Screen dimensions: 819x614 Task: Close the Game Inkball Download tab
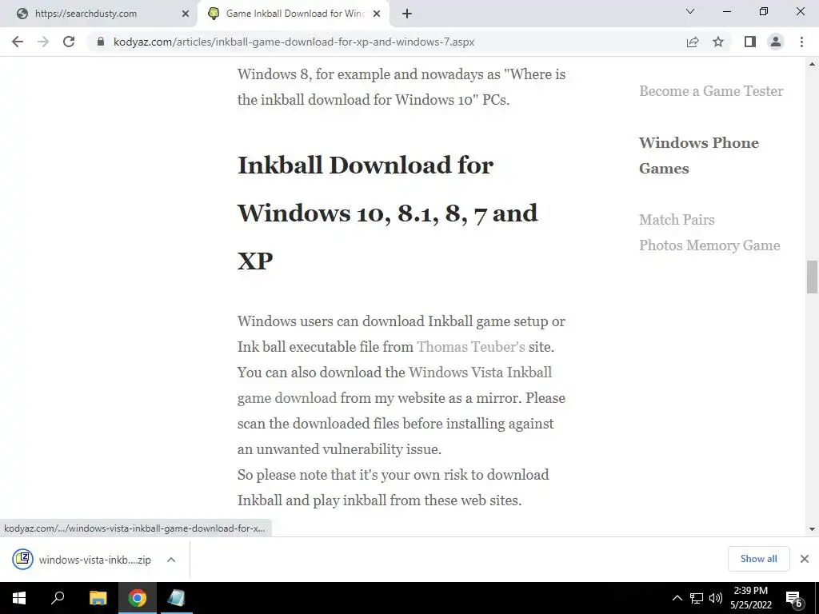click(x=377, y=14)
